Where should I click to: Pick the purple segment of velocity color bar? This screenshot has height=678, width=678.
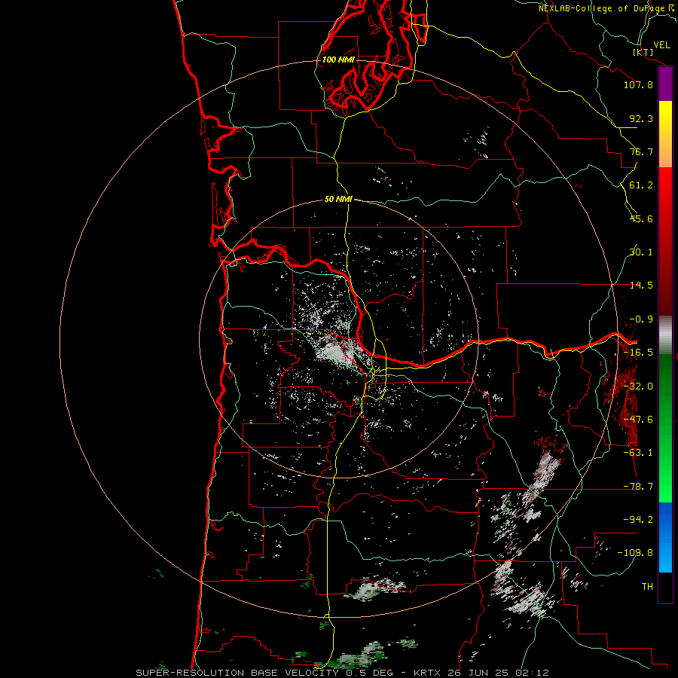665,84
